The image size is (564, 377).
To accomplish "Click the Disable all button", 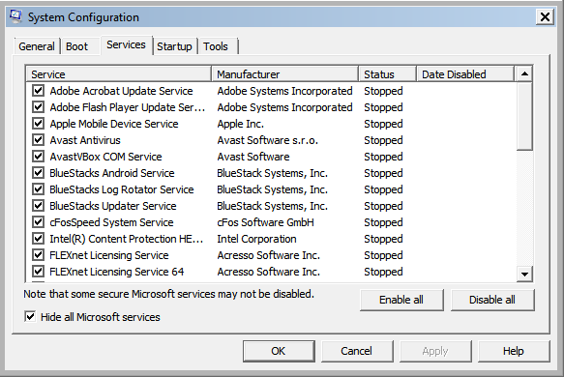I will [492, 300].
